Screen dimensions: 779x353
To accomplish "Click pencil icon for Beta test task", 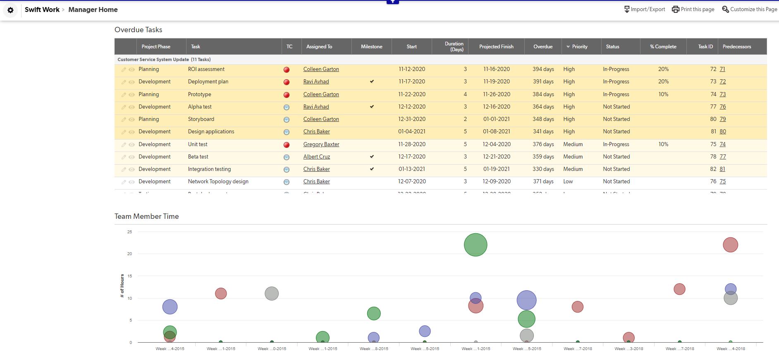I will [x=124, y=157].
